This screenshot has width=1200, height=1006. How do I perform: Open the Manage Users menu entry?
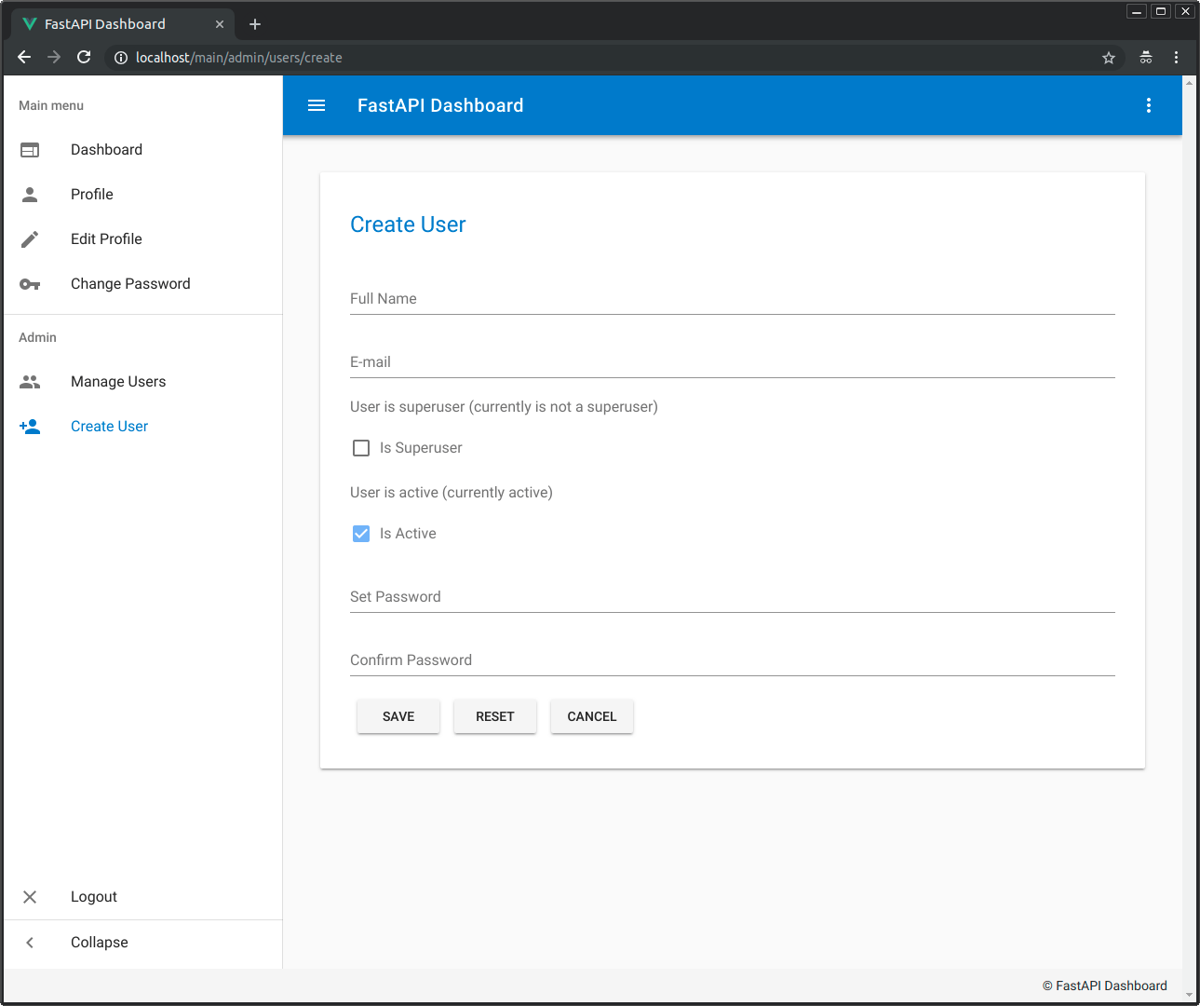tap(118, 381)
